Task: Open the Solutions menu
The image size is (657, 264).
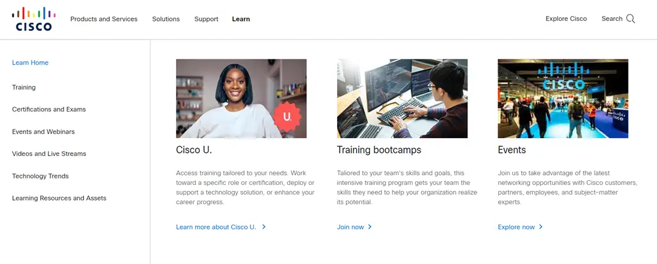Action: [166, 19]
